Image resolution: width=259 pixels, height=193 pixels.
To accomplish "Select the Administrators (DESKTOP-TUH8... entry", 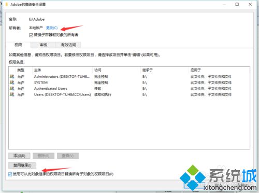I will click(x=62, y=76).
